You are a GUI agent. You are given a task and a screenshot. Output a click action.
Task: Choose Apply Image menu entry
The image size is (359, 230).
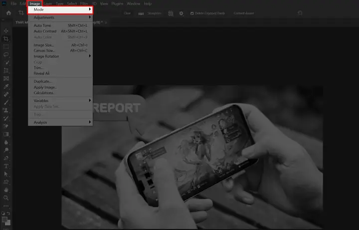60,87
